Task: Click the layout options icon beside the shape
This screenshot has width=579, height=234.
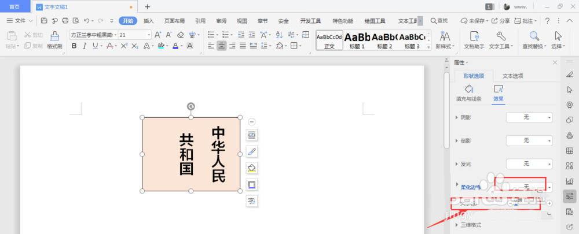Action: pyautogui.click(x=252, y=135)
